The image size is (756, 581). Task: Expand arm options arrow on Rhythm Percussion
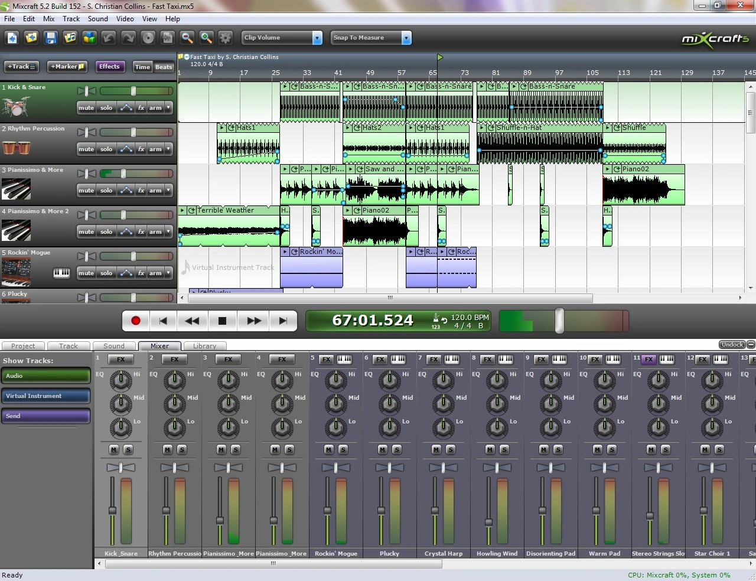tap(168, 149)
